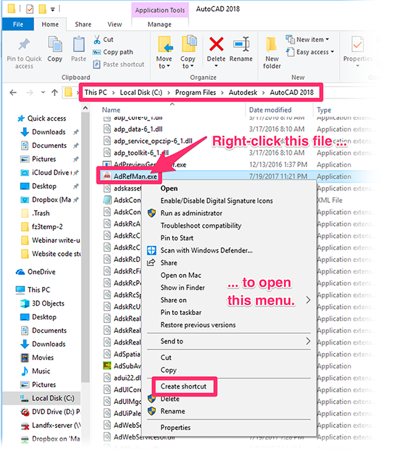Select AdRefMan.exe file
The image size is (402, 453).
(135, 176)
